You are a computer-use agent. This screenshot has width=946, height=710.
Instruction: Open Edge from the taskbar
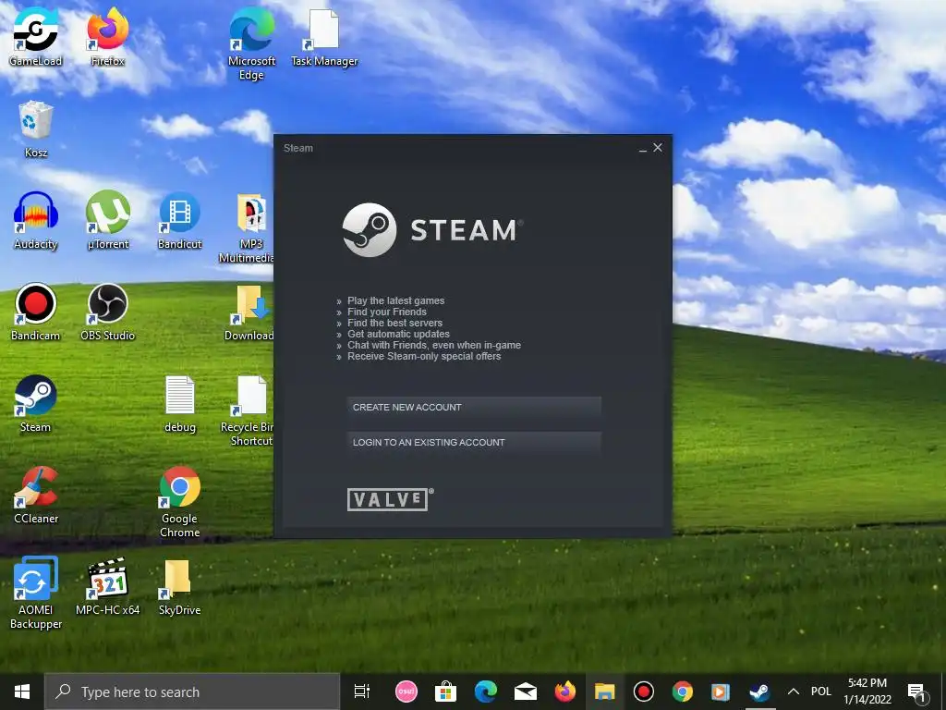485,692
